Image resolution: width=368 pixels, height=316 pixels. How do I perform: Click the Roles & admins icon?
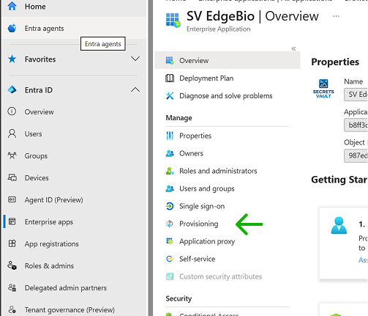[12, 265]
